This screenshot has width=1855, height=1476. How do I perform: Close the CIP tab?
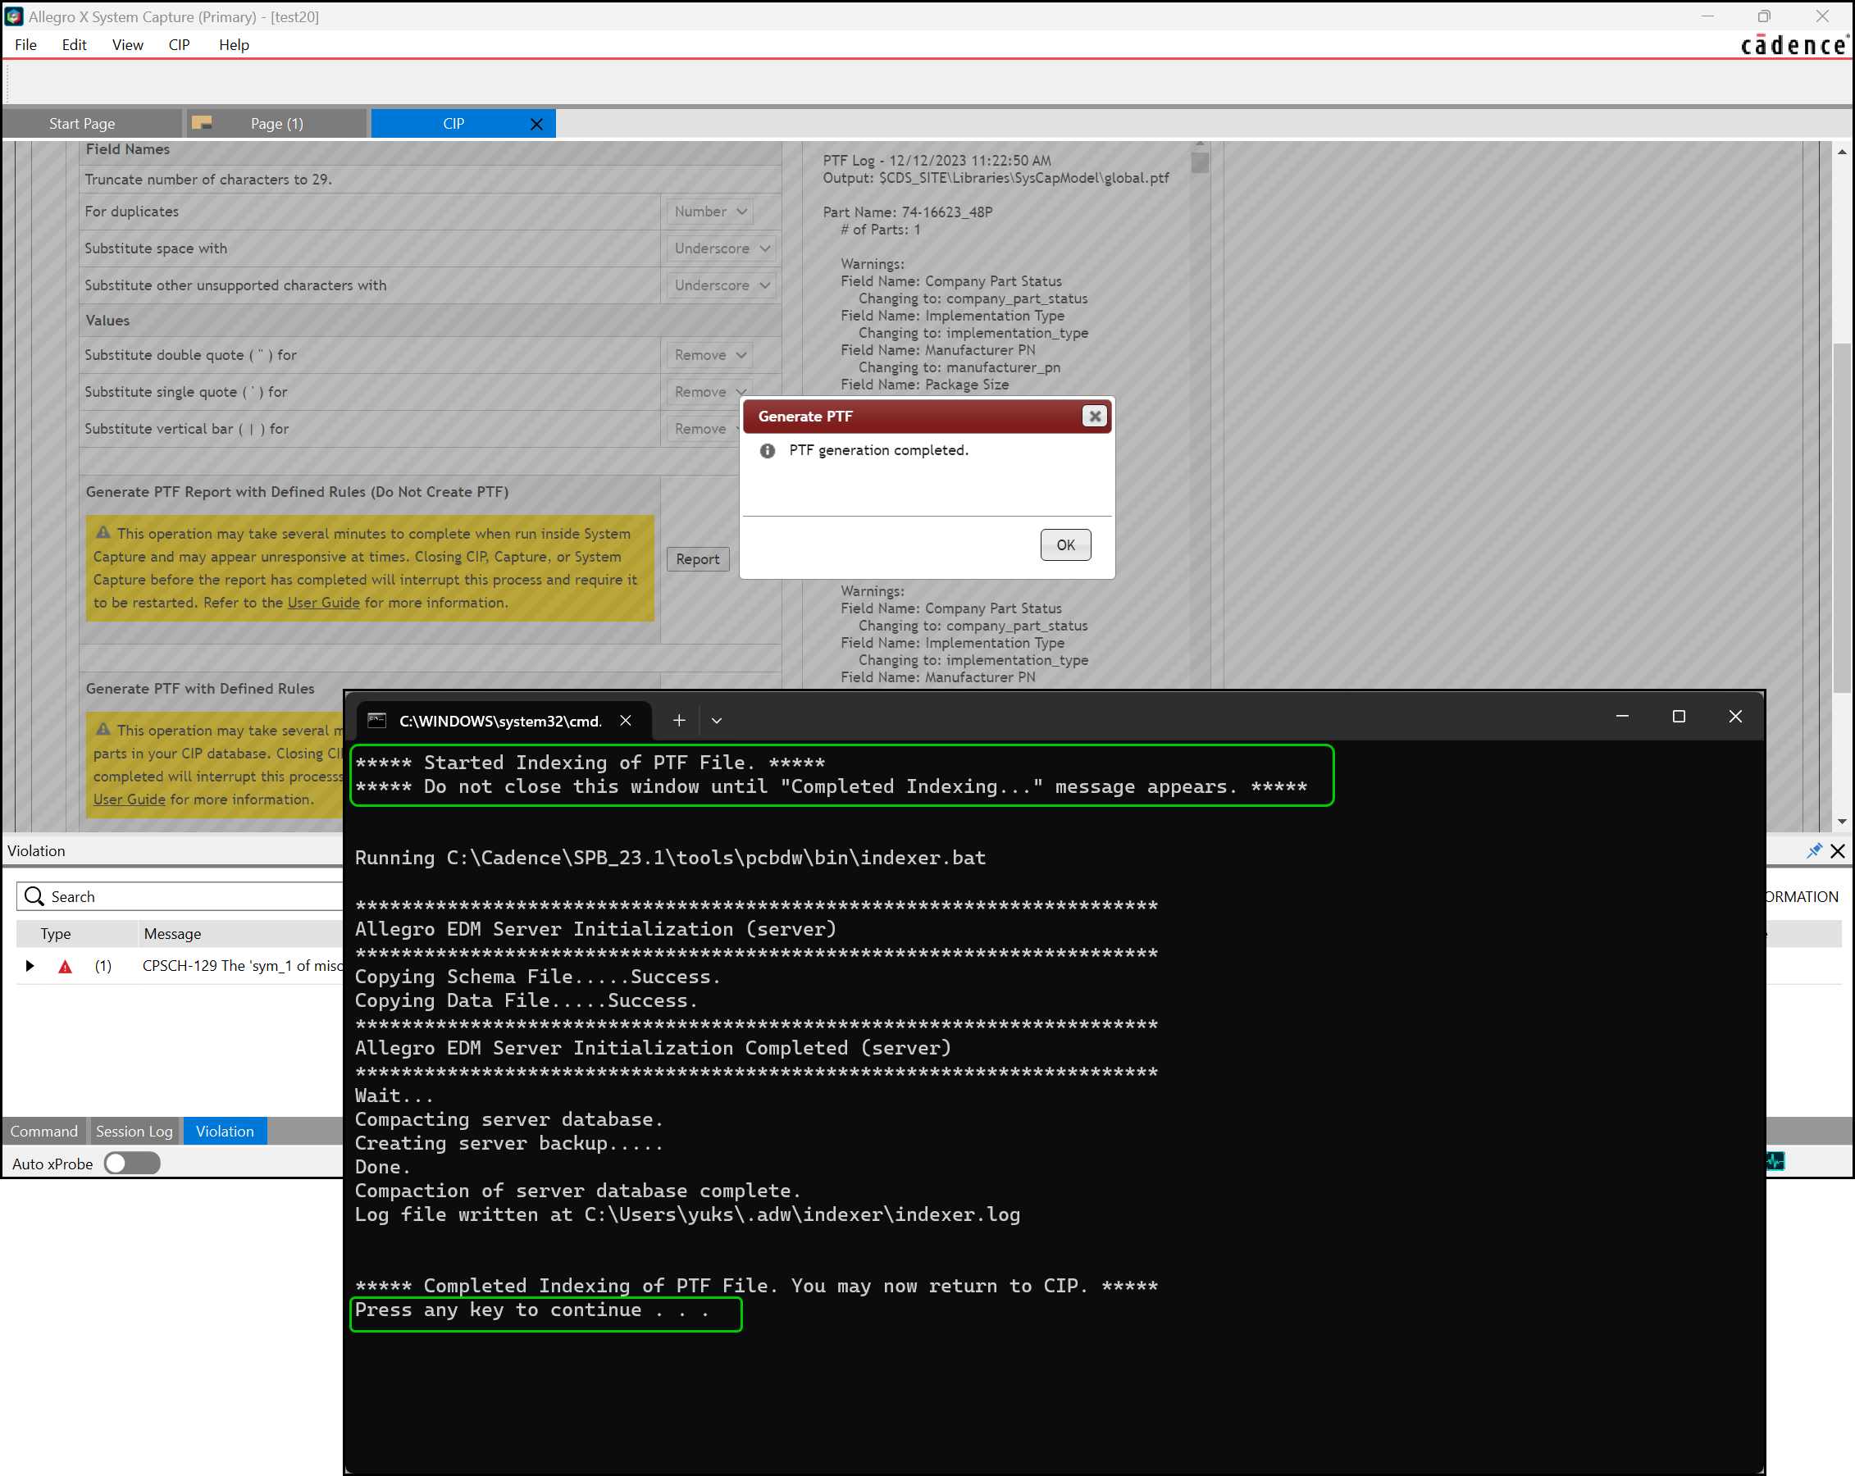pyautogui.click(x=536, y=124)
